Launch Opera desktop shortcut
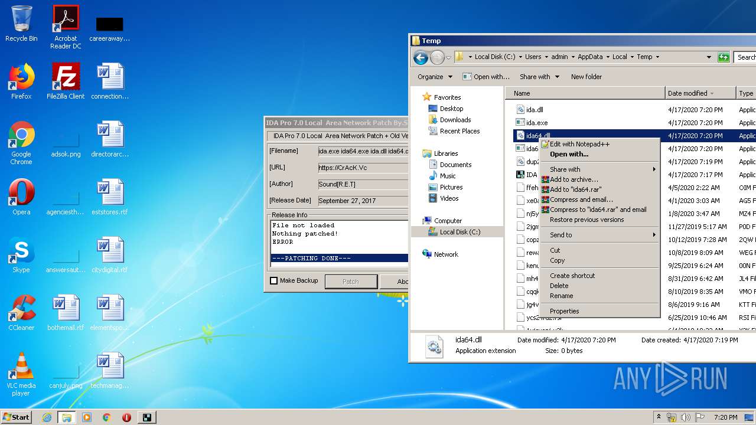756x425 pixels. pyautogui.click(x=21, y=197)
